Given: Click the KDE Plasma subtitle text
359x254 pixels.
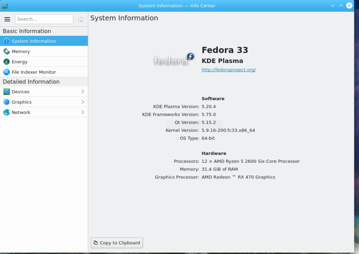Looking at the screenshot, I should [222, 61].
